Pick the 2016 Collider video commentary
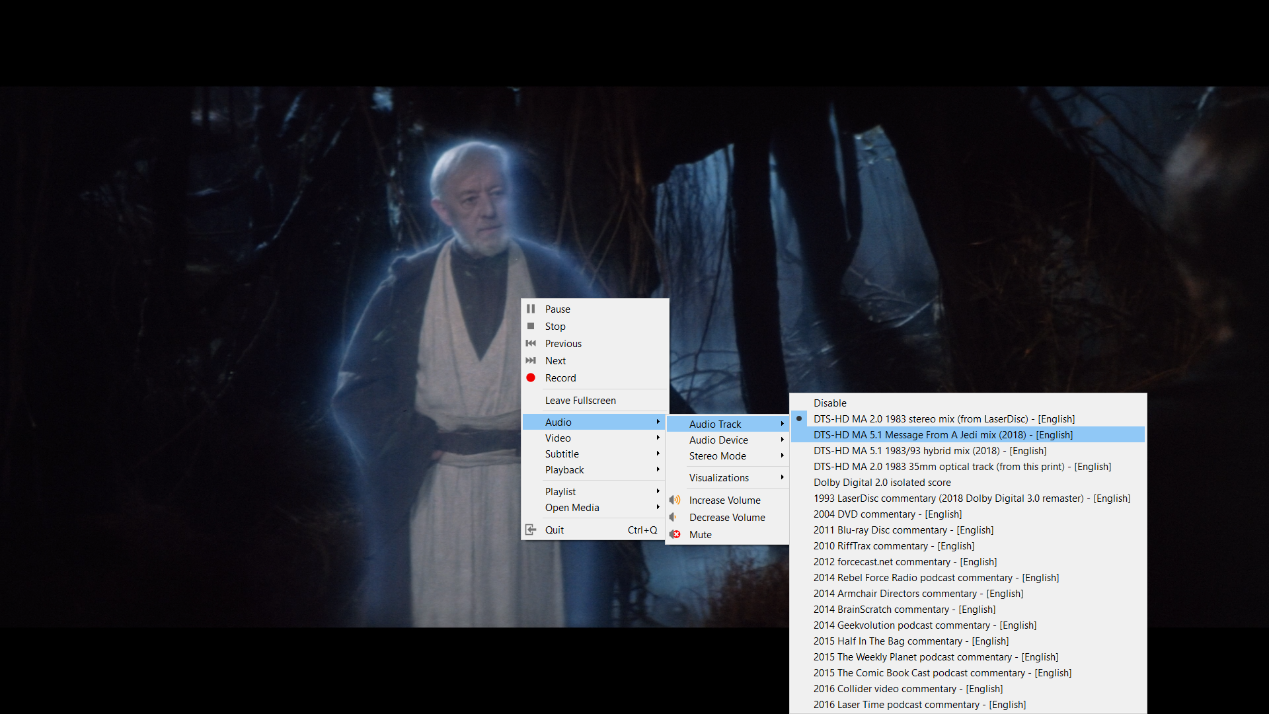Viewport: 1269px width, 714px height. (968, 688)
